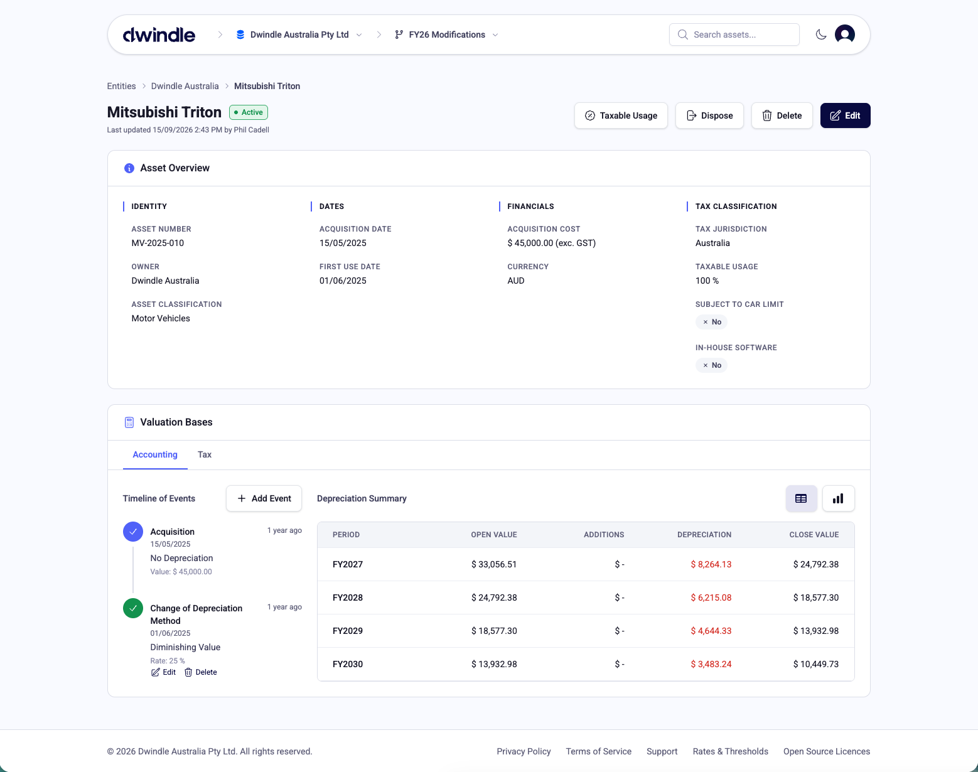The height and width of the screenshot is (772, 978).
Task: Click the $ 8,264.13 depreciation value
Action: pyautogui.click(x=711, y=564)
